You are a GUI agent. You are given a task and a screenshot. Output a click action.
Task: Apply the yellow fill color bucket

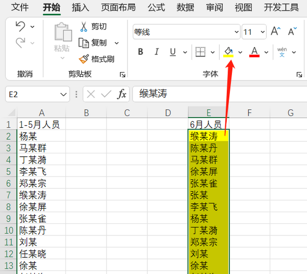tap(228, 52)
